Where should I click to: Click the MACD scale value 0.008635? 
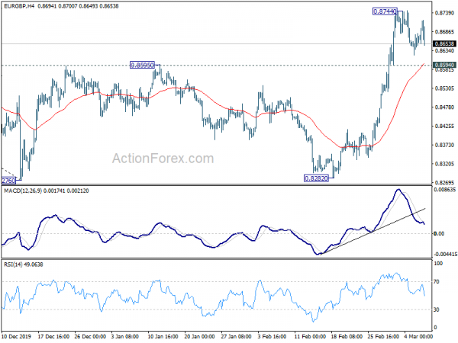point(445,190)
